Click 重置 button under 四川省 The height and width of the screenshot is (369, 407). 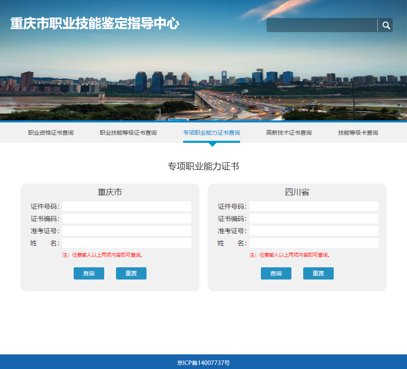tap(318, 273)
